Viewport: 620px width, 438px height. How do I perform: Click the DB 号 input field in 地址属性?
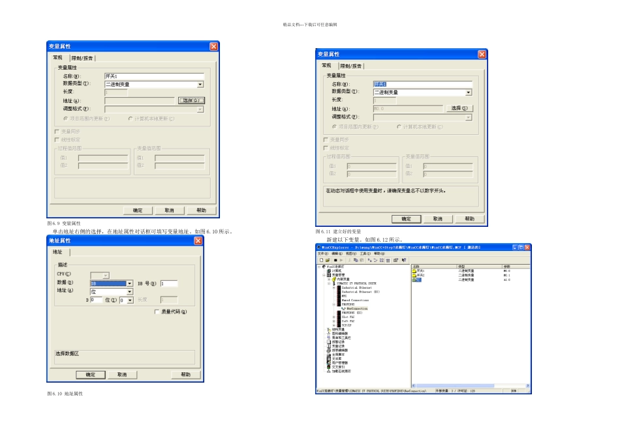click(x=169, y=284)
